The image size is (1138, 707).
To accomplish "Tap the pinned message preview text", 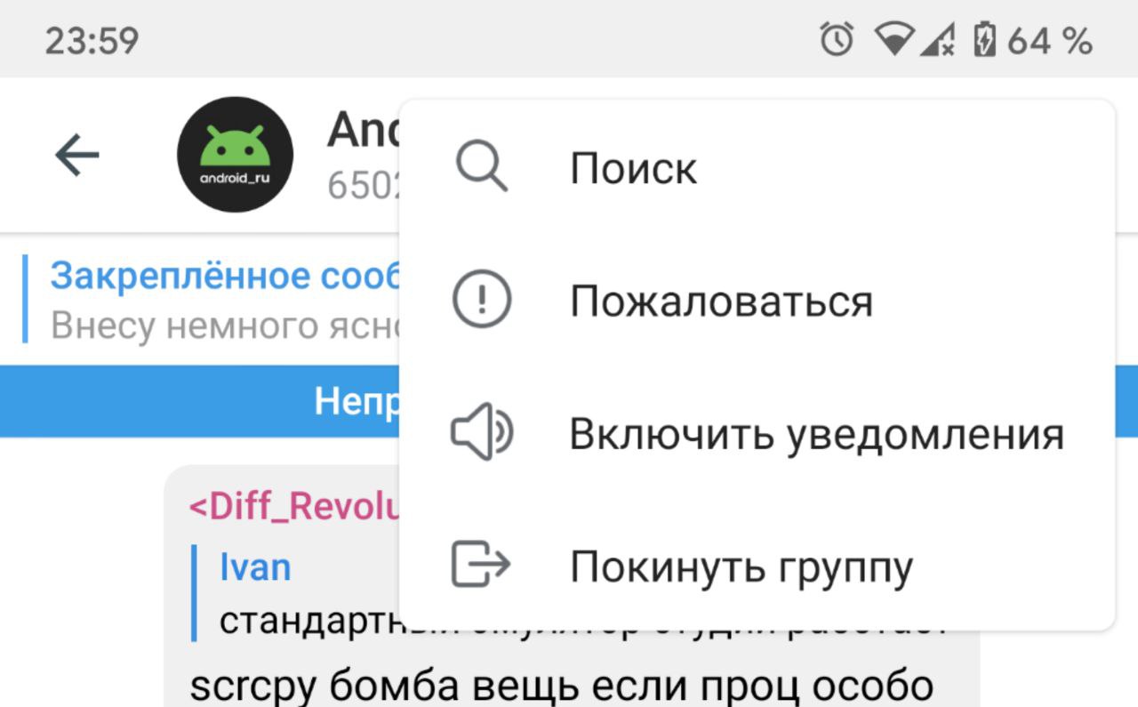I will pyautogui.click(x=226, y=325).
